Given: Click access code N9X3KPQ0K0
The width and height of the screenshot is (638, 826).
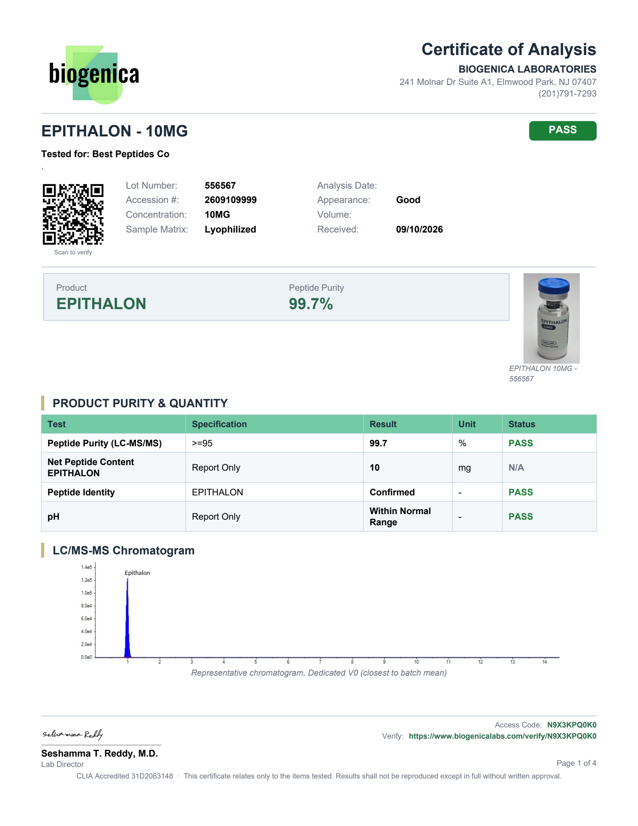Looking at the screenshot, I should click(571, 725).
